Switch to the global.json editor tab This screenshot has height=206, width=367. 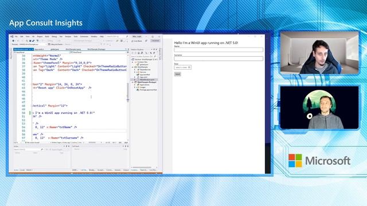[55, 49]
